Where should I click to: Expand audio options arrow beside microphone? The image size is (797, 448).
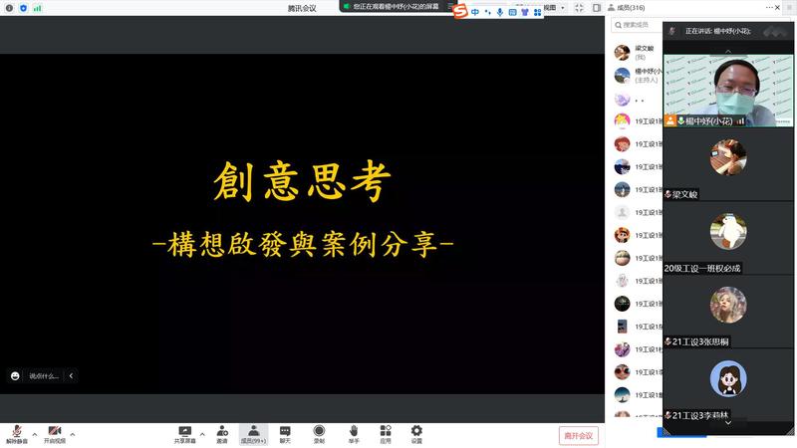click(x=35, y=434)
